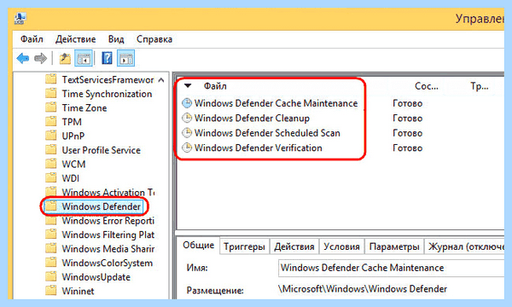Image resolution: width=512 pixels, height=307 pixels.
Task: Select the User Profile Service folder
Action: pos(102,150)
